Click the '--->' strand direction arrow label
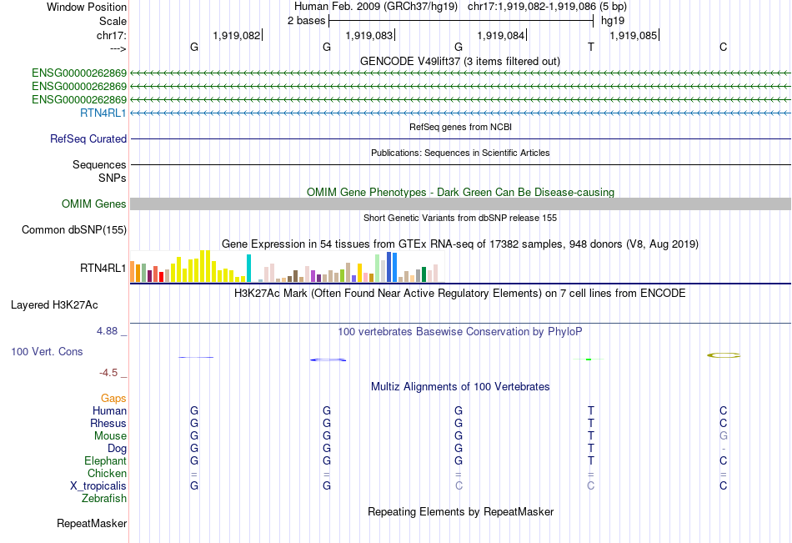Image resolution: width=792 pixels, height=543 pixels. [x=118, y=48]
